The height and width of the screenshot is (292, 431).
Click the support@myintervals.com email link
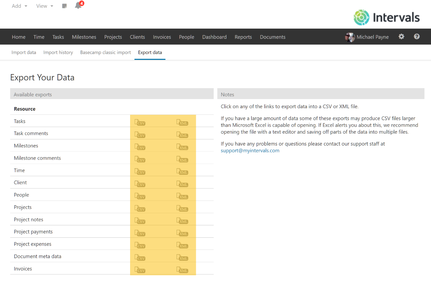250,150
